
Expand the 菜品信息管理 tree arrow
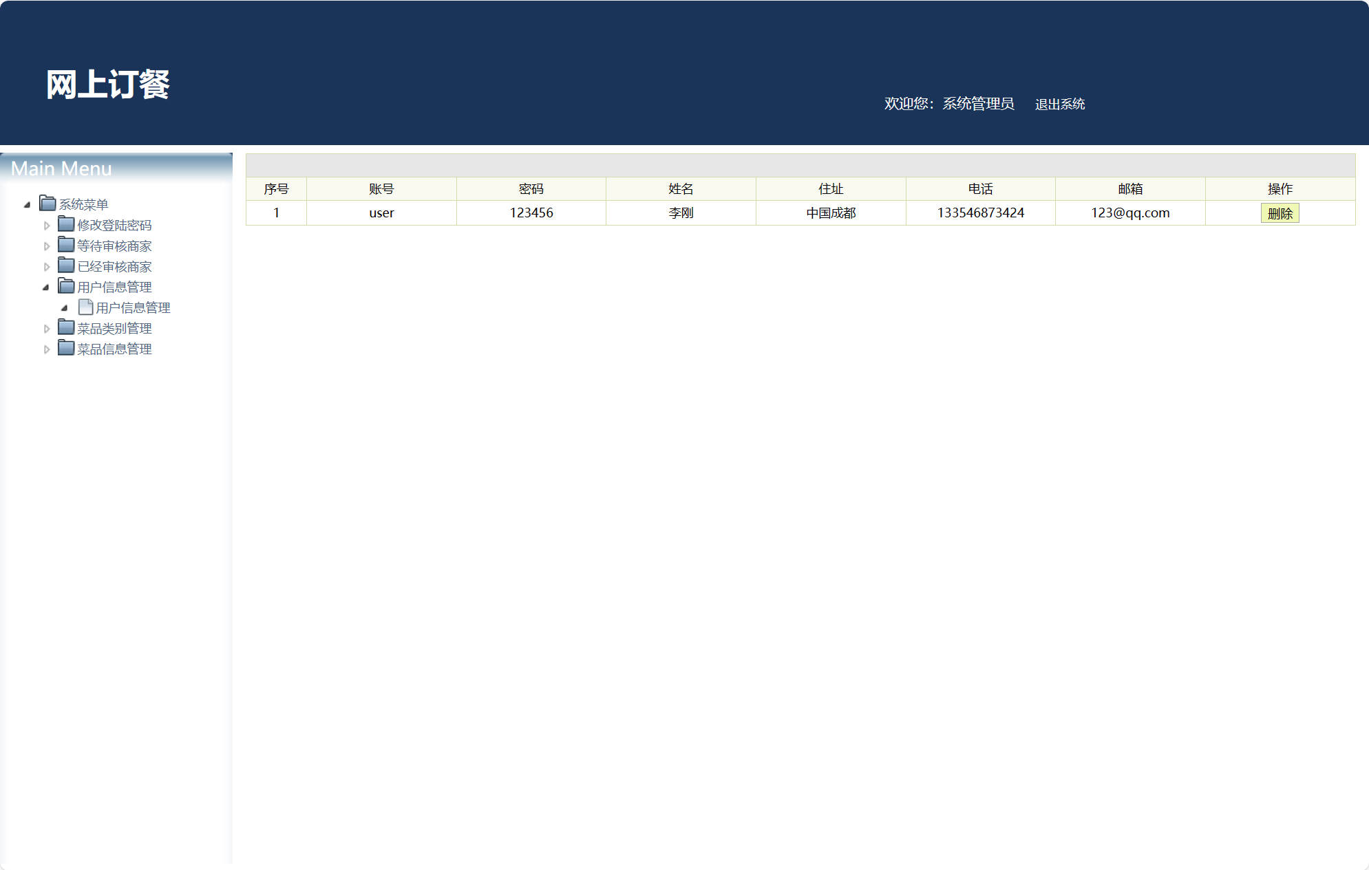[46, 349]
